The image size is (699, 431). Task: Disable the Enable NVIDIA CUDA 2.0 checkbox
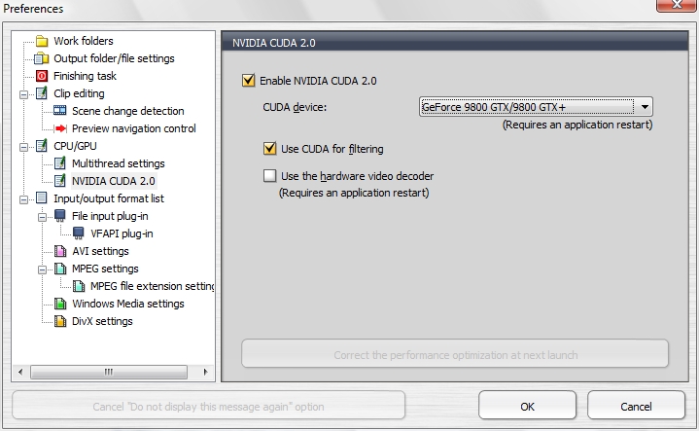[x=249, y=81]
